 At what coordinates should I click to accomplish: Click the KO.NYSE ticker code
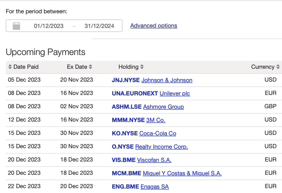125,134
